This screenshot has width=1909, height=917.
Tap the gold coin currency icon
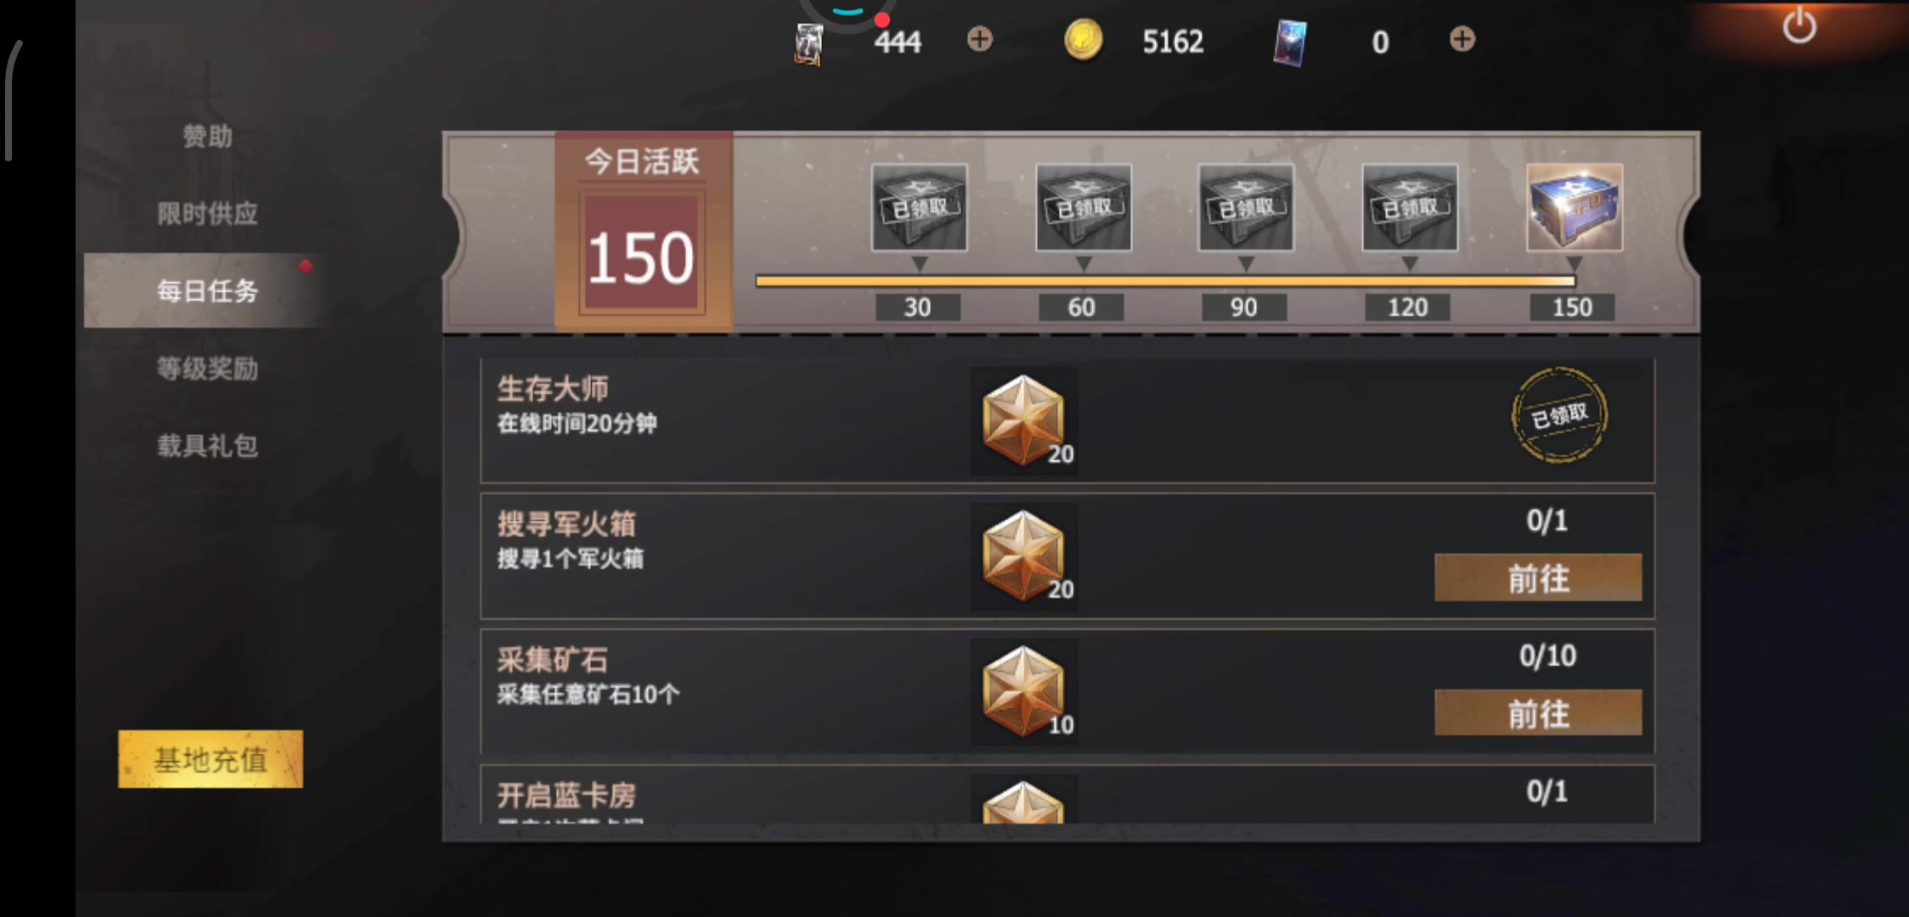pos(1084,40)
